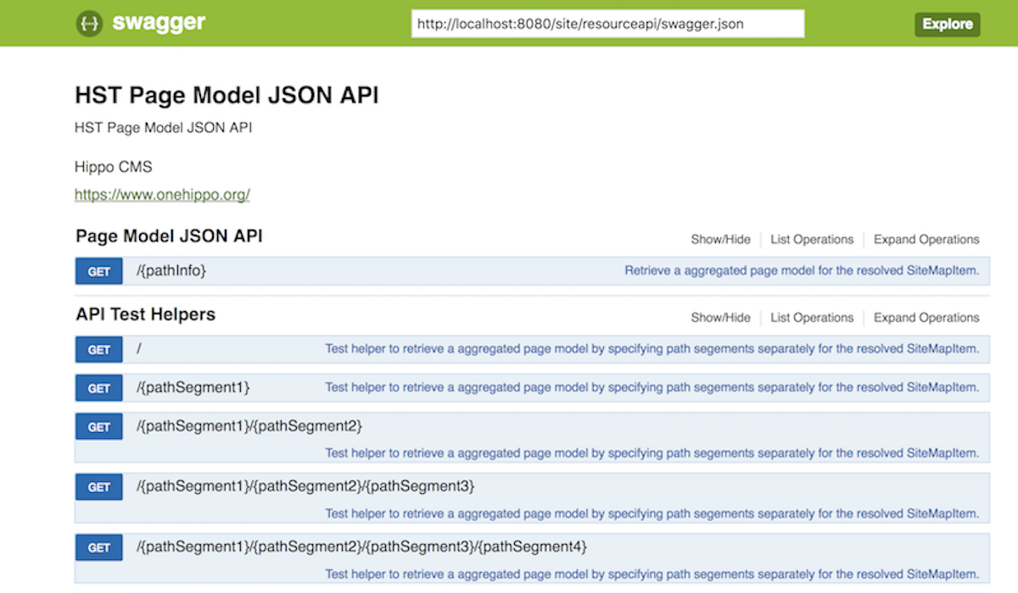The height and width of the screenshot is (593, 1018).
Task: Click the GET badge for the two-segment path
Action: click(x=99, y=426)
